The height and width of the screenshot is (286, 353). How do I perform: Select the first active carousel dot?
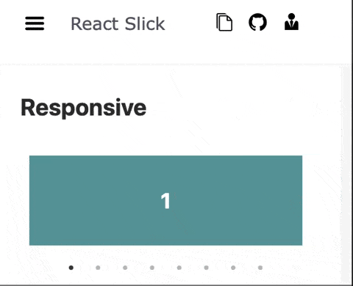[71, 268]
